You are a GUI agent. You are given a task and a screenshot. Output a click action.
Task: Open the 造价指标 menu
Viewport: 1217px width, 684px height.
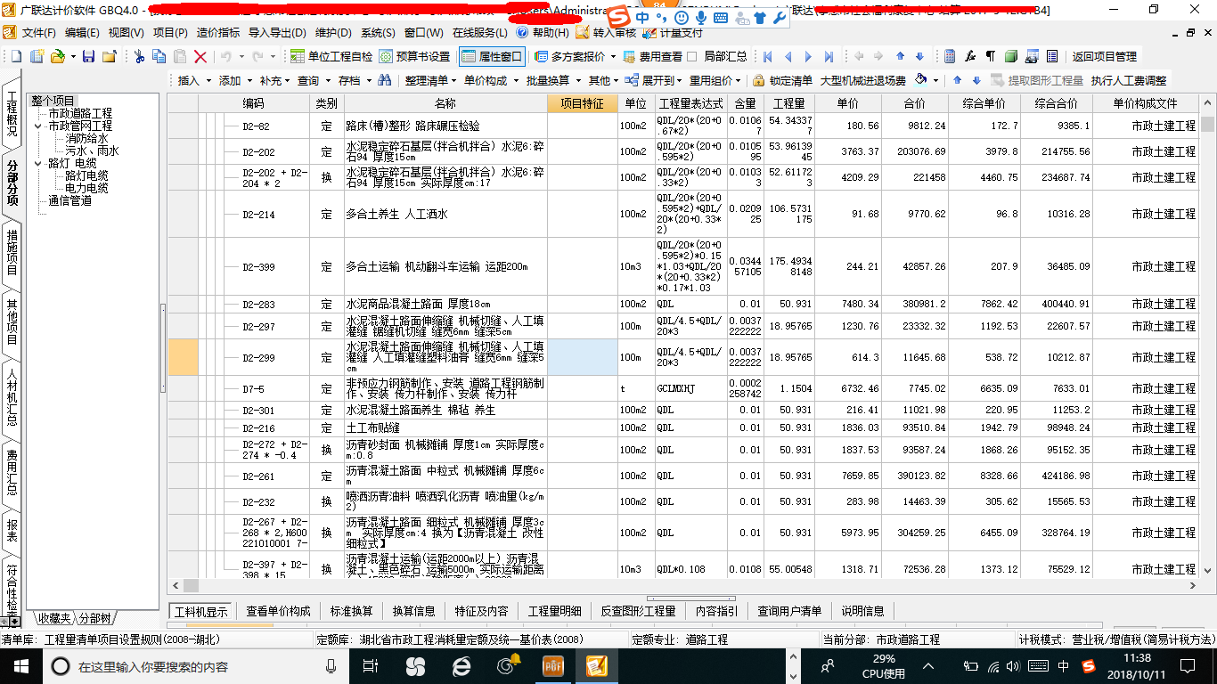(218, 32)
